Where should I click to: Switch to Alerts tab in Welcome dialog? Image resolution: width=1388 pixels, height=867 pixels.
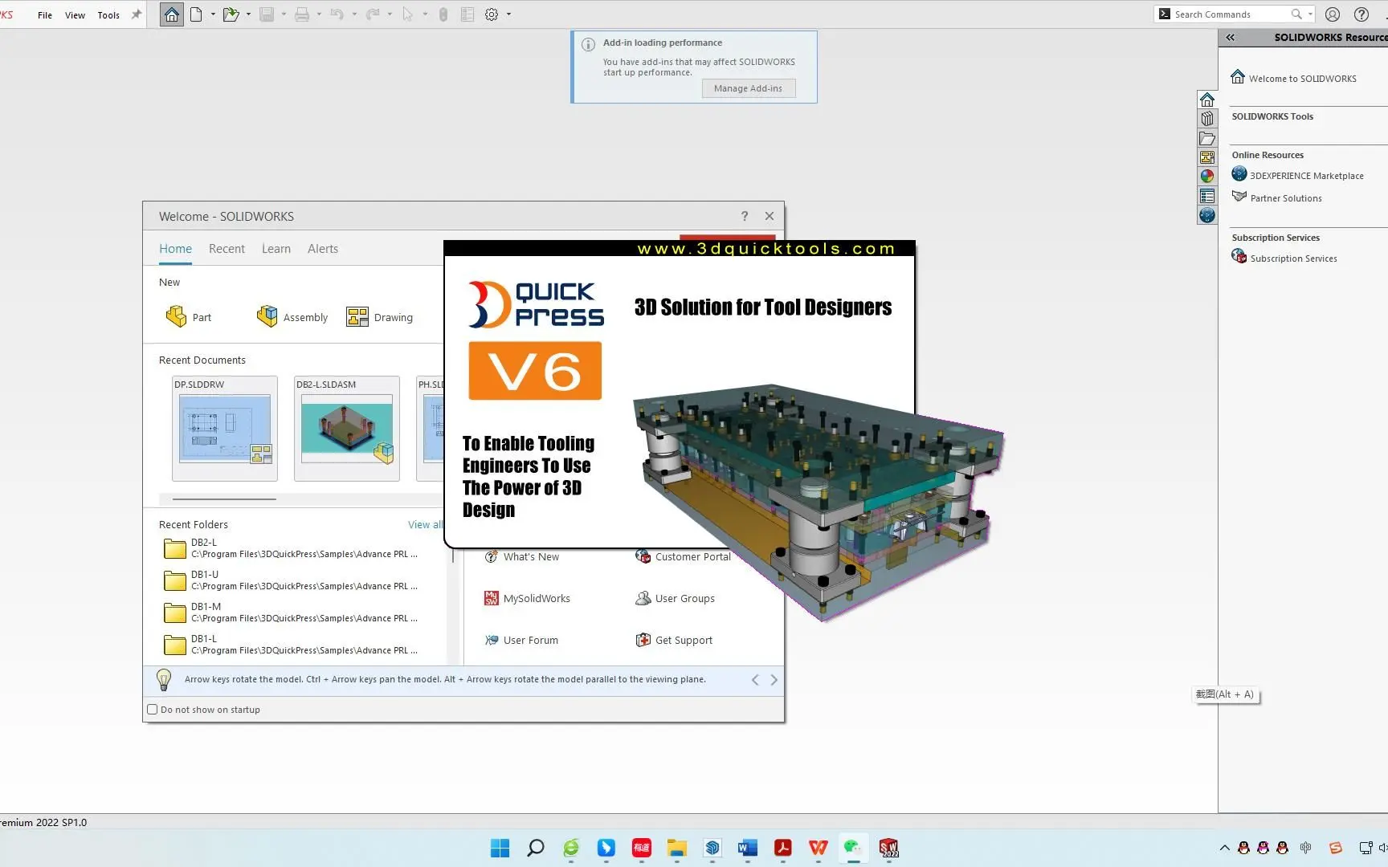pyautogui.click(x=323, y=249)
